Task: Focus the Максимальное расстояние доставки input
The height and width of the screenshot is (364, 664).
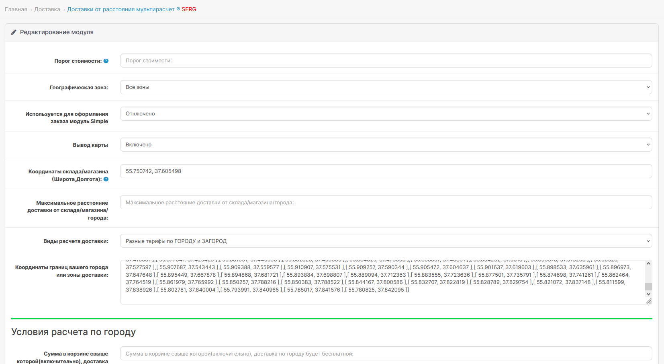Action: [386, 203]
